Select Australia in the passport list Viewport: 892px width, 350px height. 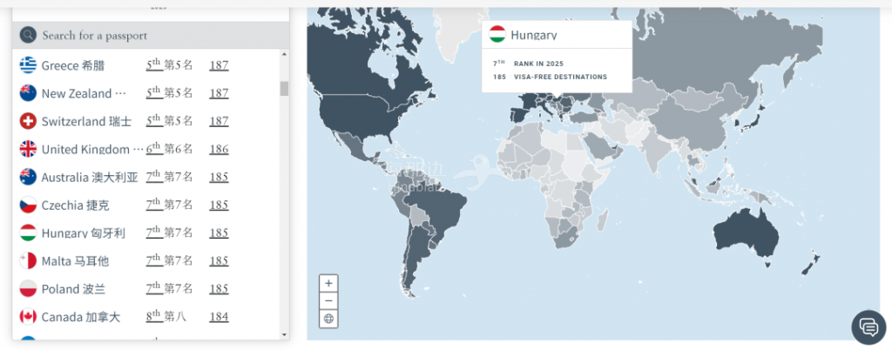pyautogui.click(x=89, y=177)
